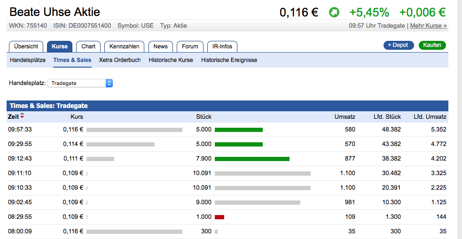Open Historische Kurse sub-navigation link
This screenshot has height=239, width=462.
click(171, 60)
